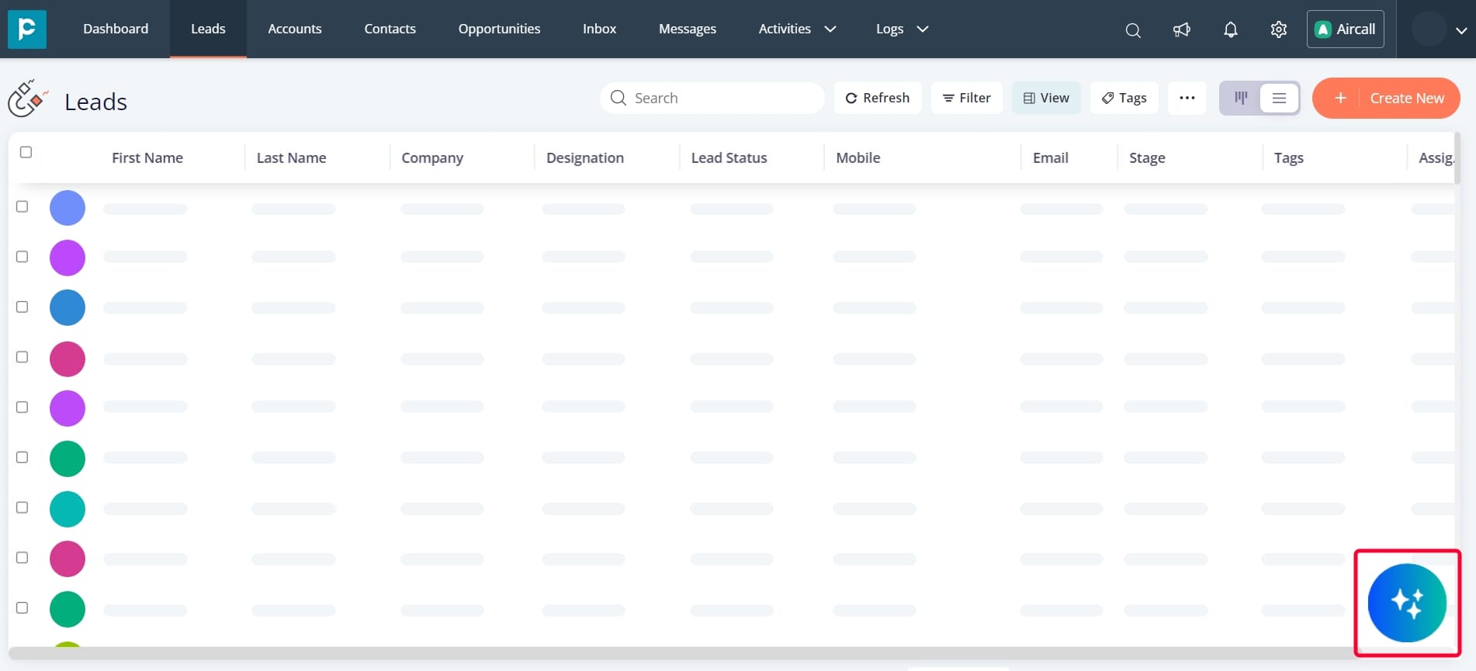Click the Designation column header
1476x671 pixels.
(585, 157)
